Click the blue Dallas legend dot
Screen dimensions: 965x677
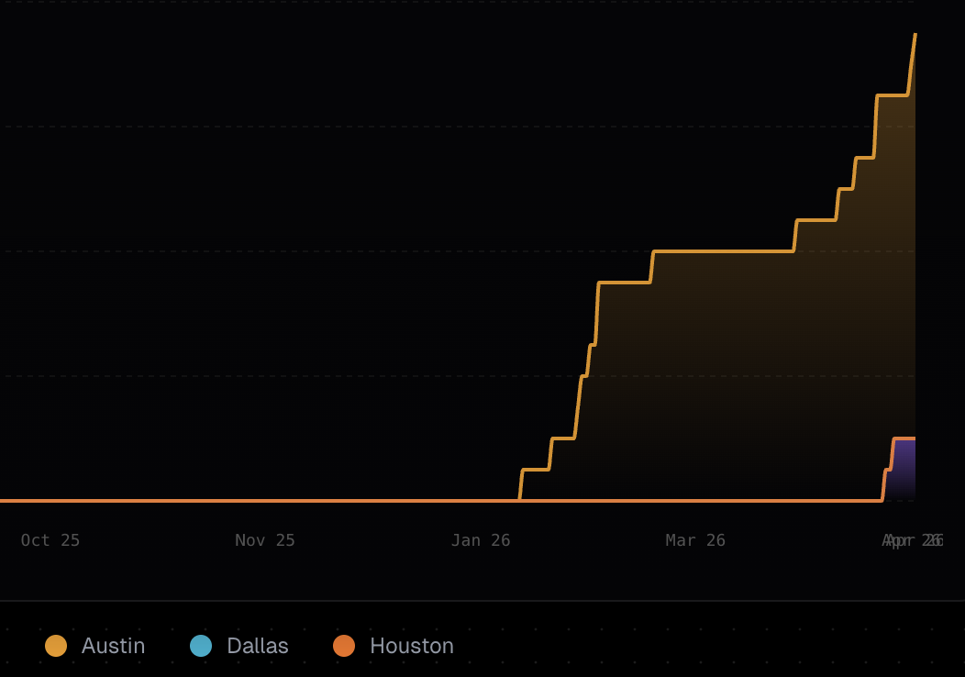[201, 646]
